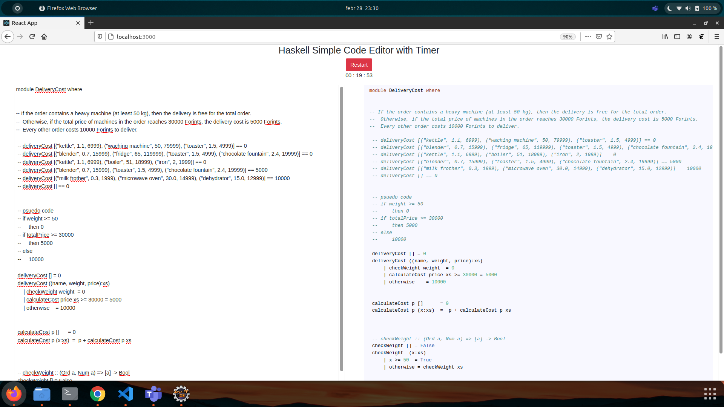The height and width of the screenshot is (407, 724).
Task: Click the 90% zoom indicator
Action: (x=568, y=37)
